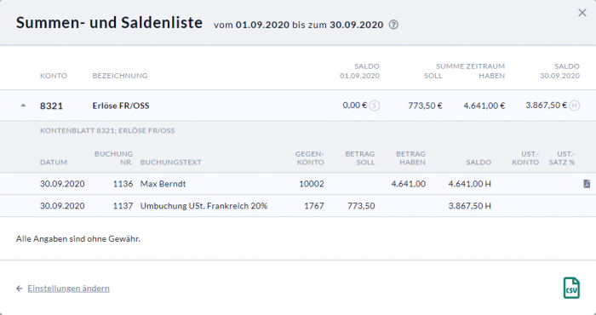The image size is (596, 315).
Task: Click the Konto column header
Action: [54, 76]
